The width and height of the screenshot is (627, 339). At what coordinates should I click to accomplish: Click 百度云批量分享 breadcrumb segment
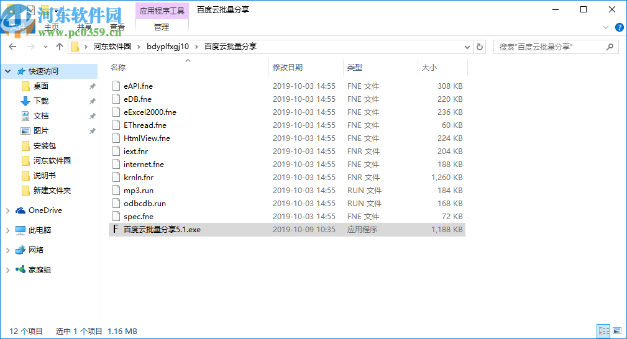click(x=231, y=47)
